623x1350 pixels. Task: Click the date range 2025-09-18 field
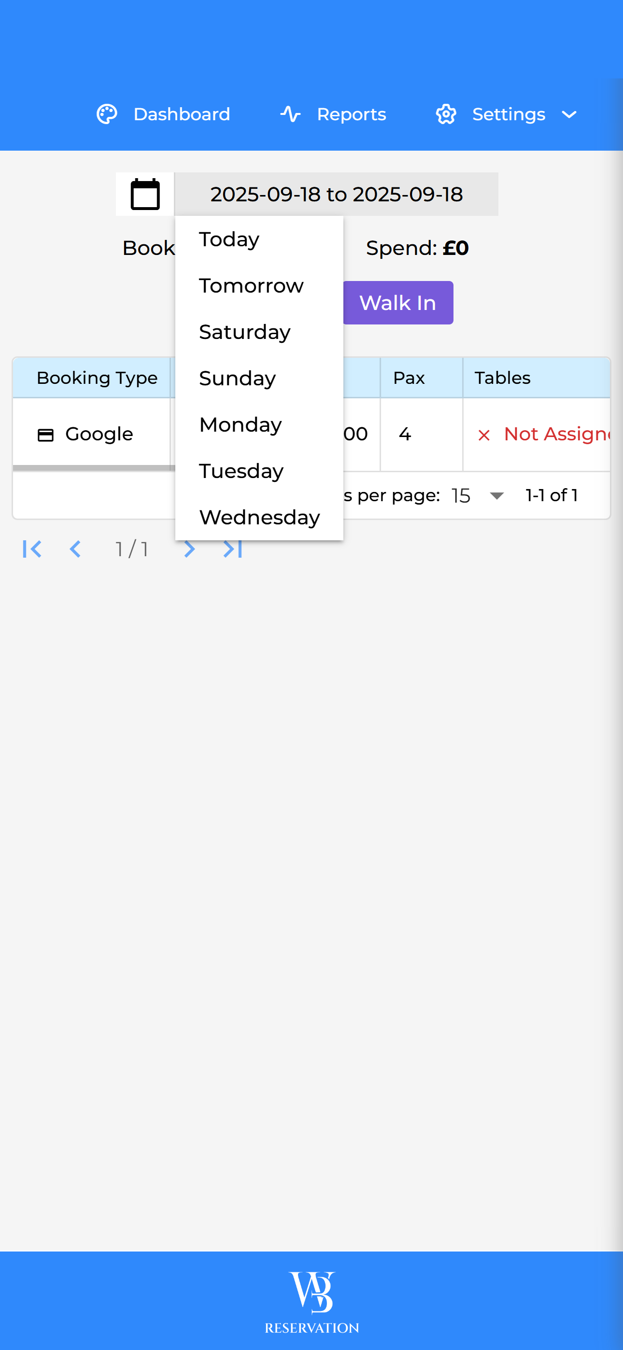[x=336, y=194]
